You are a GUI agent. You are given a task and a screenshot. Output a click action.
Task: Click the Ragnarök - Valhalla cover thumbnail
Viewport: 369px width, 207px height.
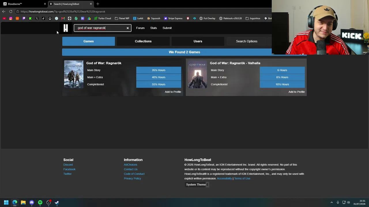(197, 74)
